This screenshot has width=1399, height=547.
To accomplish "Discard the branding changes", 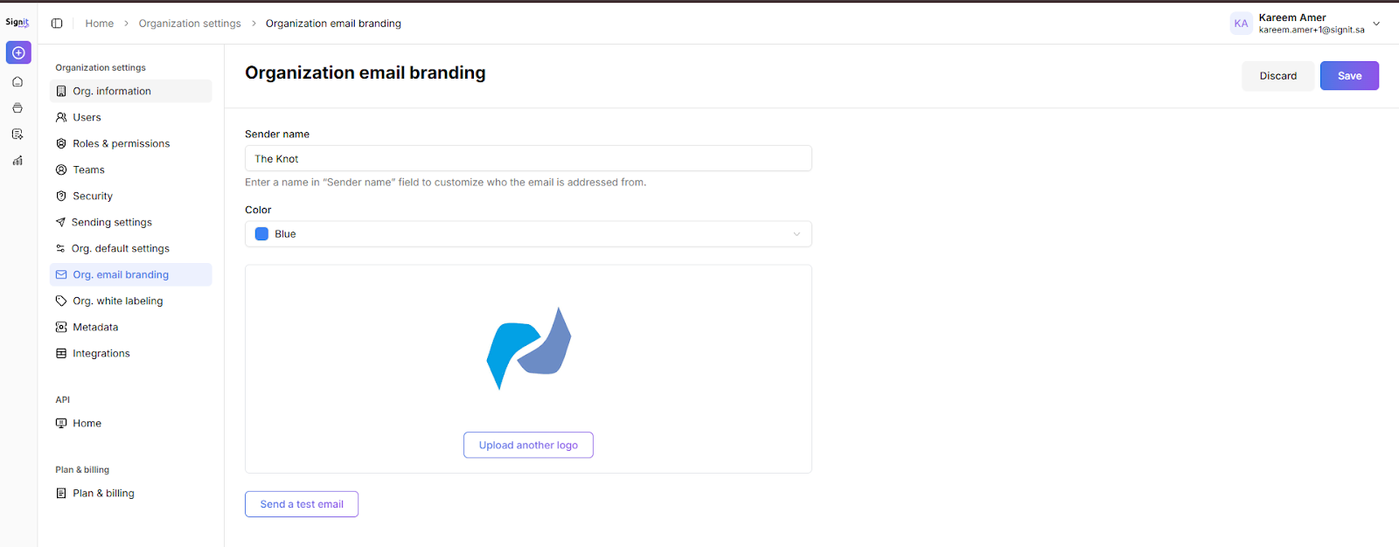I will click(1277, 76).
